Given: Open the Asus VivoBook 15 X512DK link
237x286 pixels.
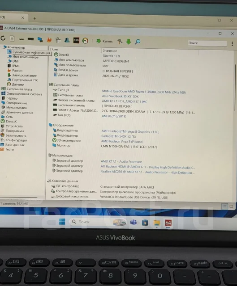Looking at the screenshot, I should coord(120,97).
